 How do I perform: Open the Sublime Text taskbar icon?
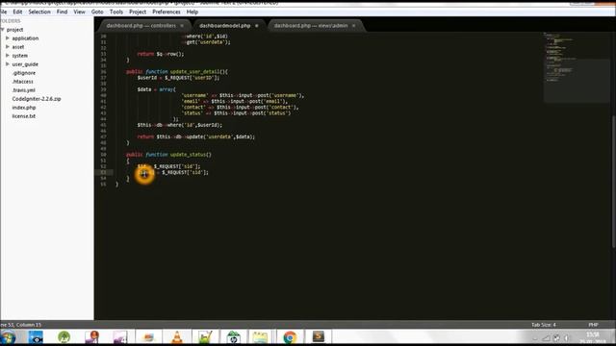point(319,337)
